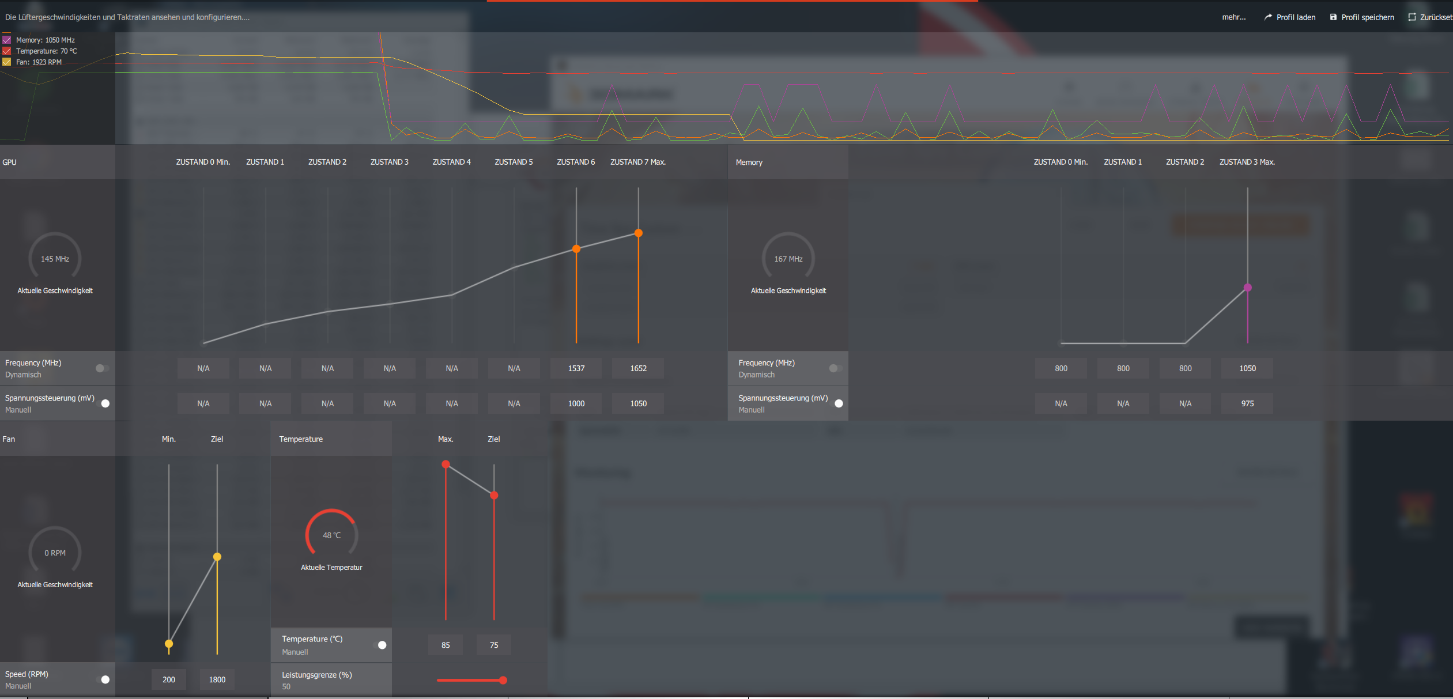Toggle Memory Spannungssteuerung (mV) Manuell switch
Image resolution: width=1453 pixels, height=699 pixels.
(836, 403)
